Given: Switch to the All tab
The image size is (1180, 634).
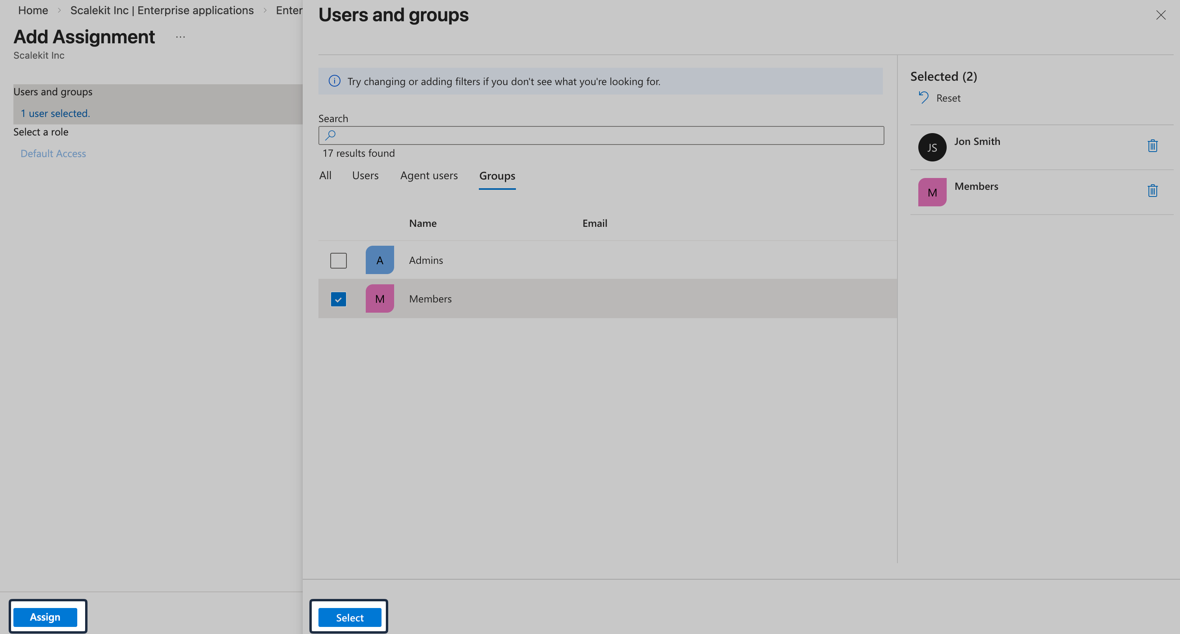Looking at the screenshot, I should [325, 175].
